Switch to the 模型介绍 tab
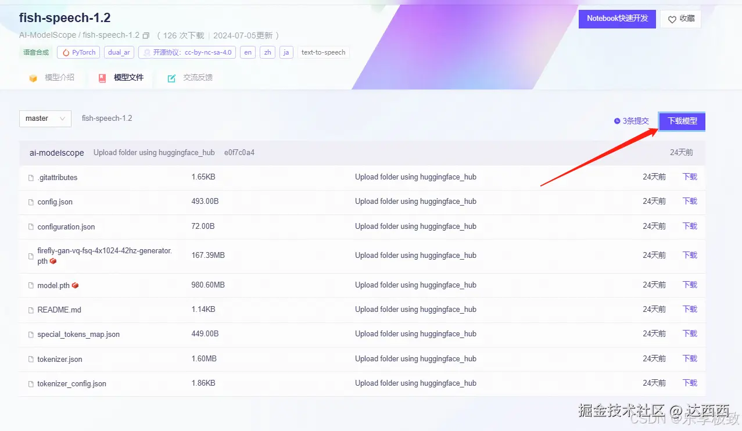The width and height of the screenshot is (742, 431). coord(52,78)
